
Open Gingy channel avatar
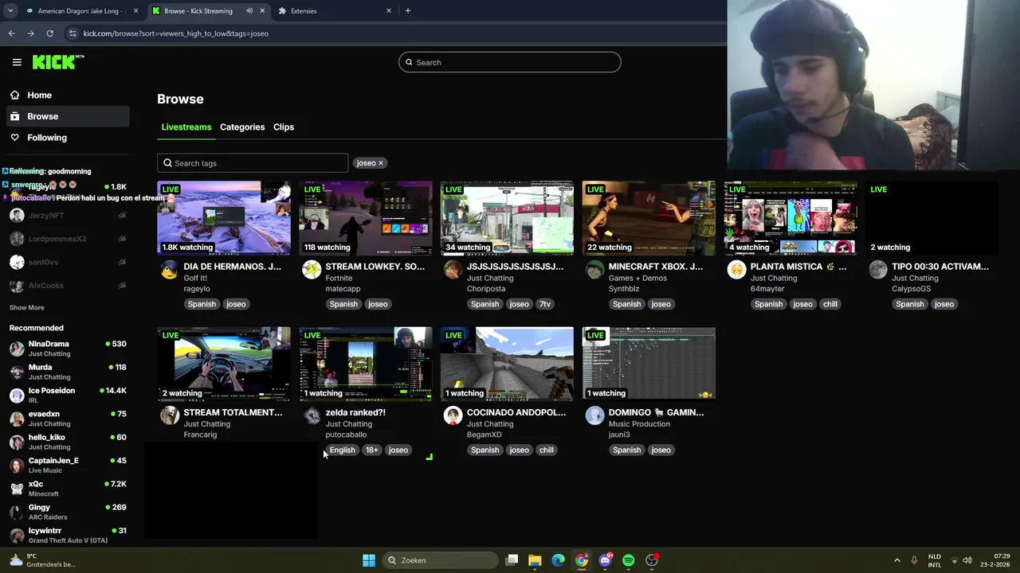(17, 512)
